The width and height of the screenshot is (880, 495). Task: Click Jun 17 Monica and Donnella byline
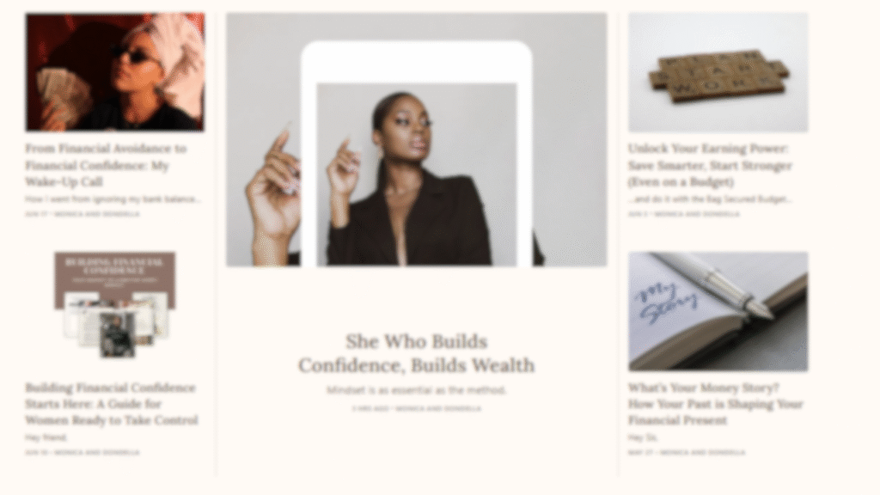[82, 214]
